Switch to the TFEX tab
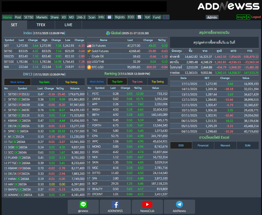 pos(41,25)
